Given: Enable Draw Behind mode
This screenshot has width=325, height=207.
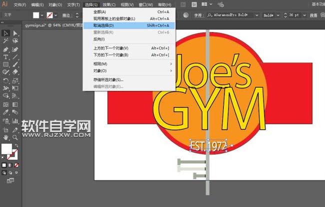Looking at the screenshot, I should (10, 173).
